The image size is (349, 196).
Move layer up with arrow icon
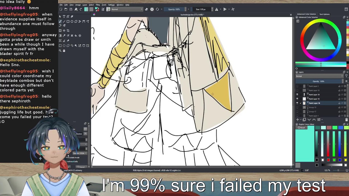coord(314,120)
